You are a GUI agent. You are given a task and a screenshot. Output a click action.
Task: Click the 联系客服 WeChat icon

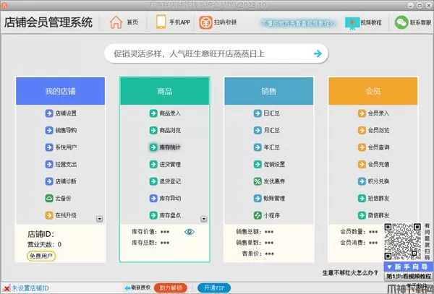(x=401, y=22)
